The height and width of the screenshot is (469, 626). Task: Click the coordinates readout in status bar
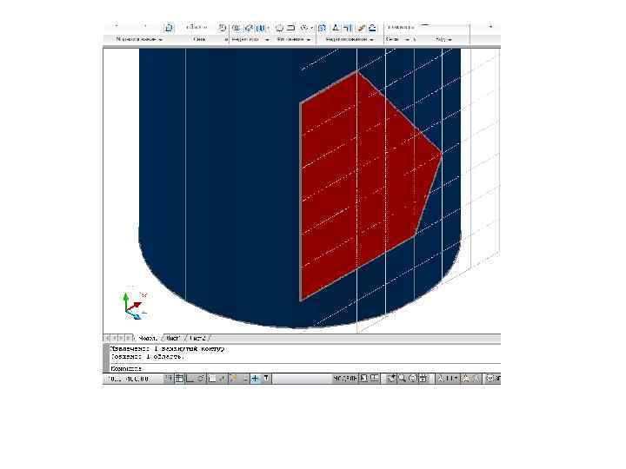129,379
